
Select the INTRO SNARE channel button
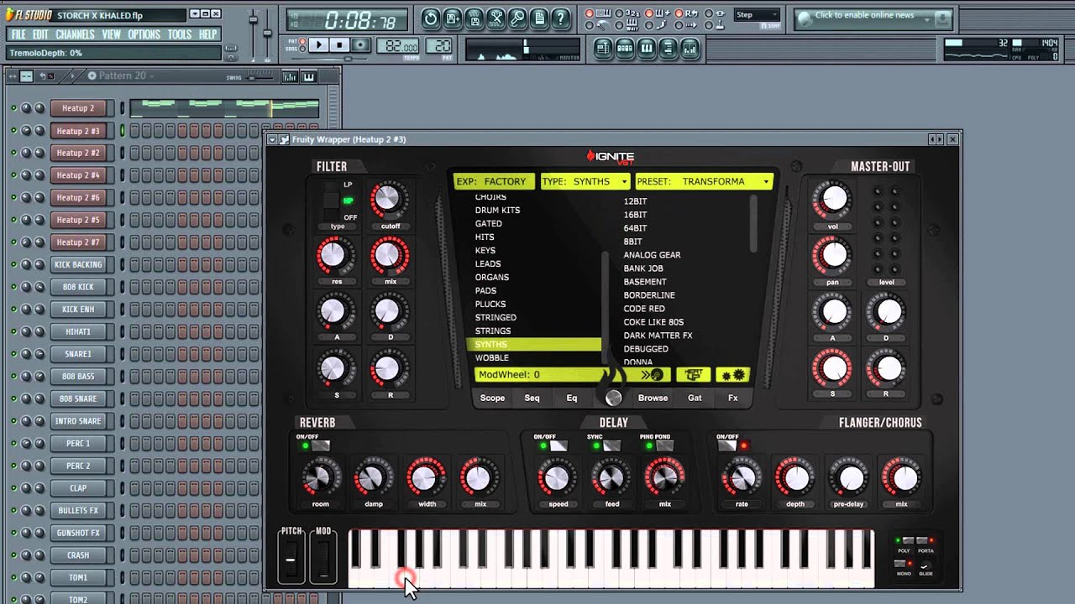point(78,421)
